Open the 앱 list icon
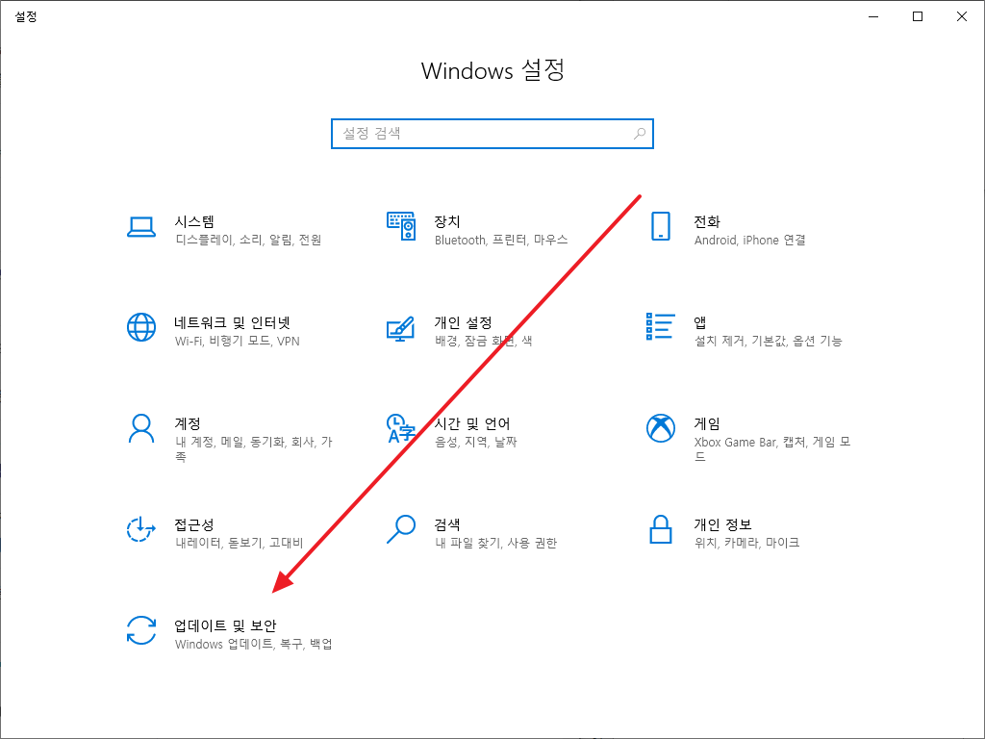The height and width of the screenshot is (739, 985). click(x=660, y=327)
